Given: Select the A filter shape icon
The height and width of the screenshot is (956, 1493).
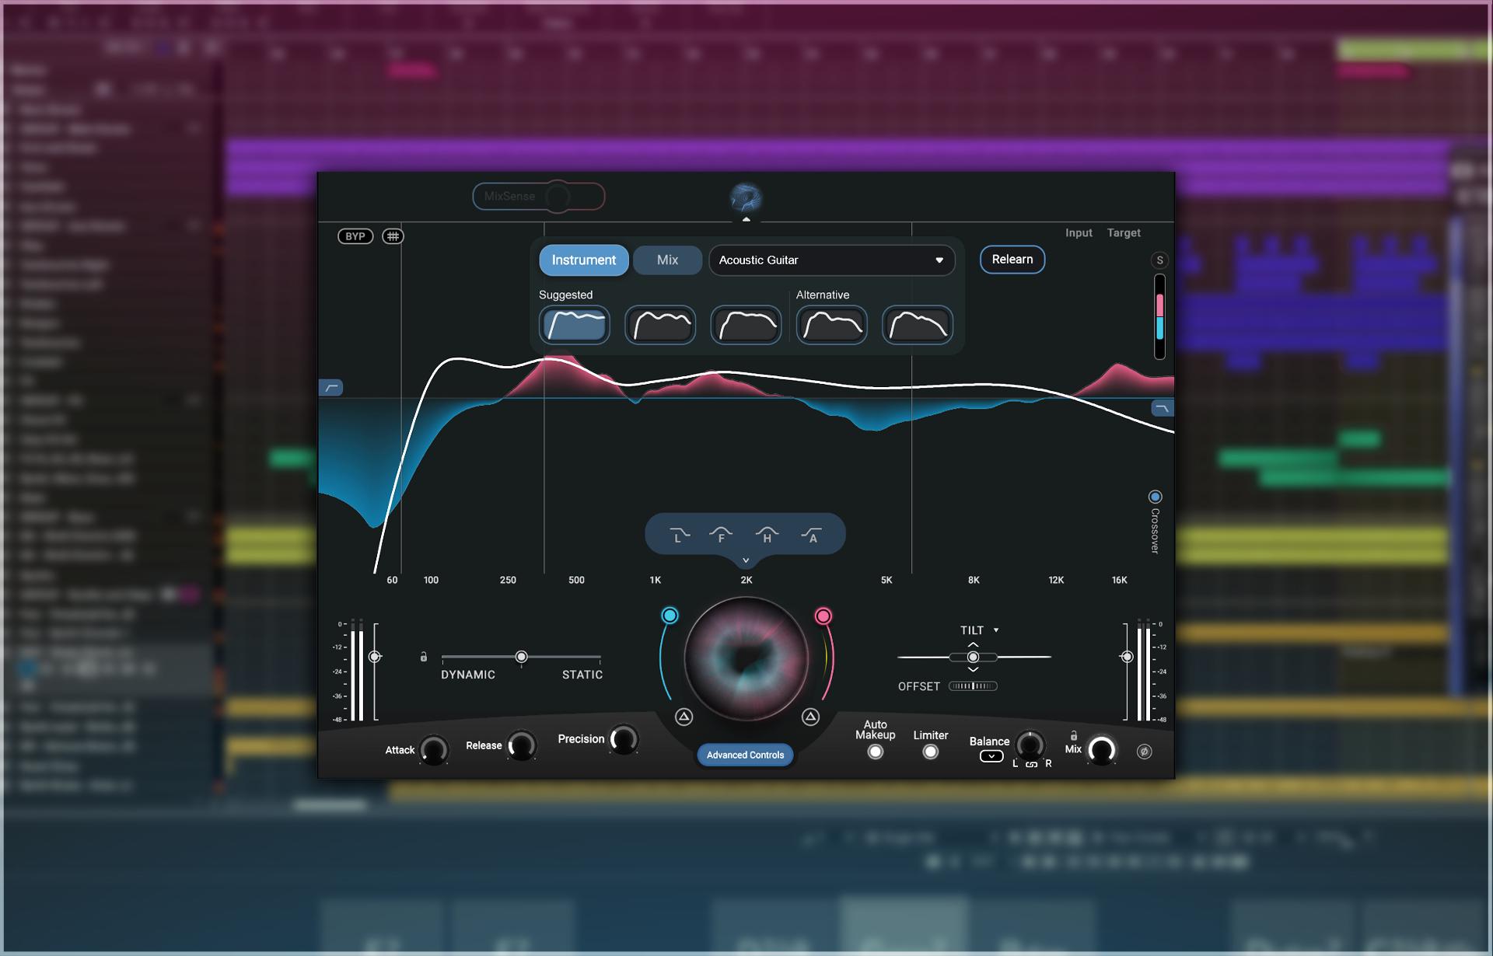Looking at the screenshot, I should click(x=811, y=535).
